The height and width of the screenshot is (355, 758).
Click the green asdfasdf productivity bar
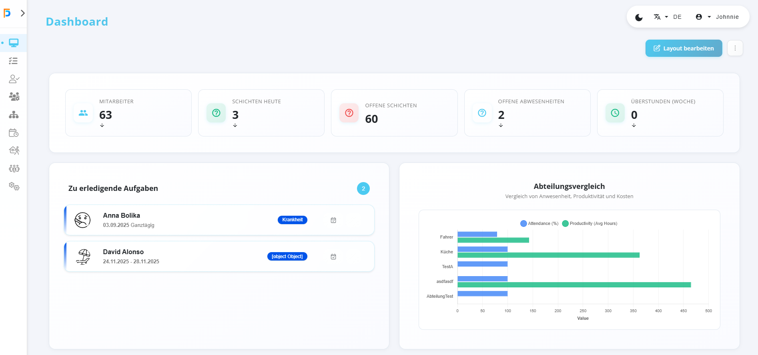(574, 285)
